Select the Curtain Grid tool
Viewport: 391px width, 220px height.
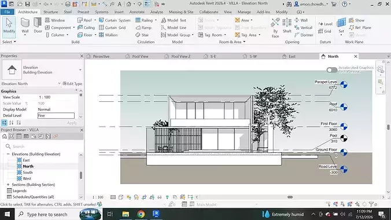[112, 27]
